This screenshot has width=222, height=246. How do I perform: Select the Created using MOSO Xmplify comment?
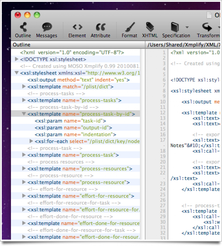click(75, 66)
